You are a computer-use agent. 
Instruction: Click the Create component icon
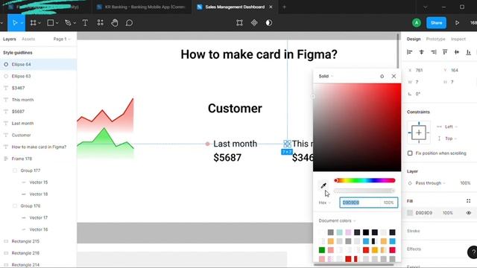(x=254, y=23)
